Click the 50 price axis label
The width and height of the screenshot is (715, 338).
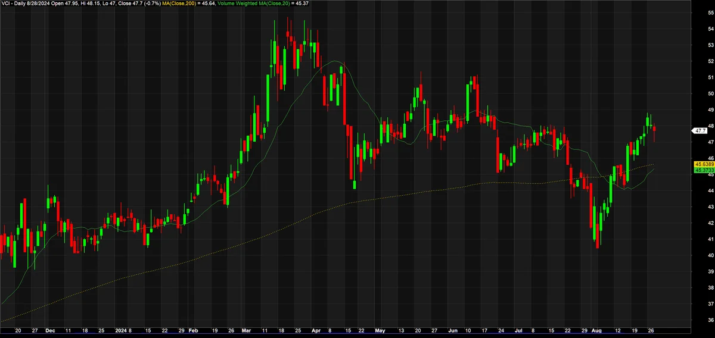pos(711,93)
